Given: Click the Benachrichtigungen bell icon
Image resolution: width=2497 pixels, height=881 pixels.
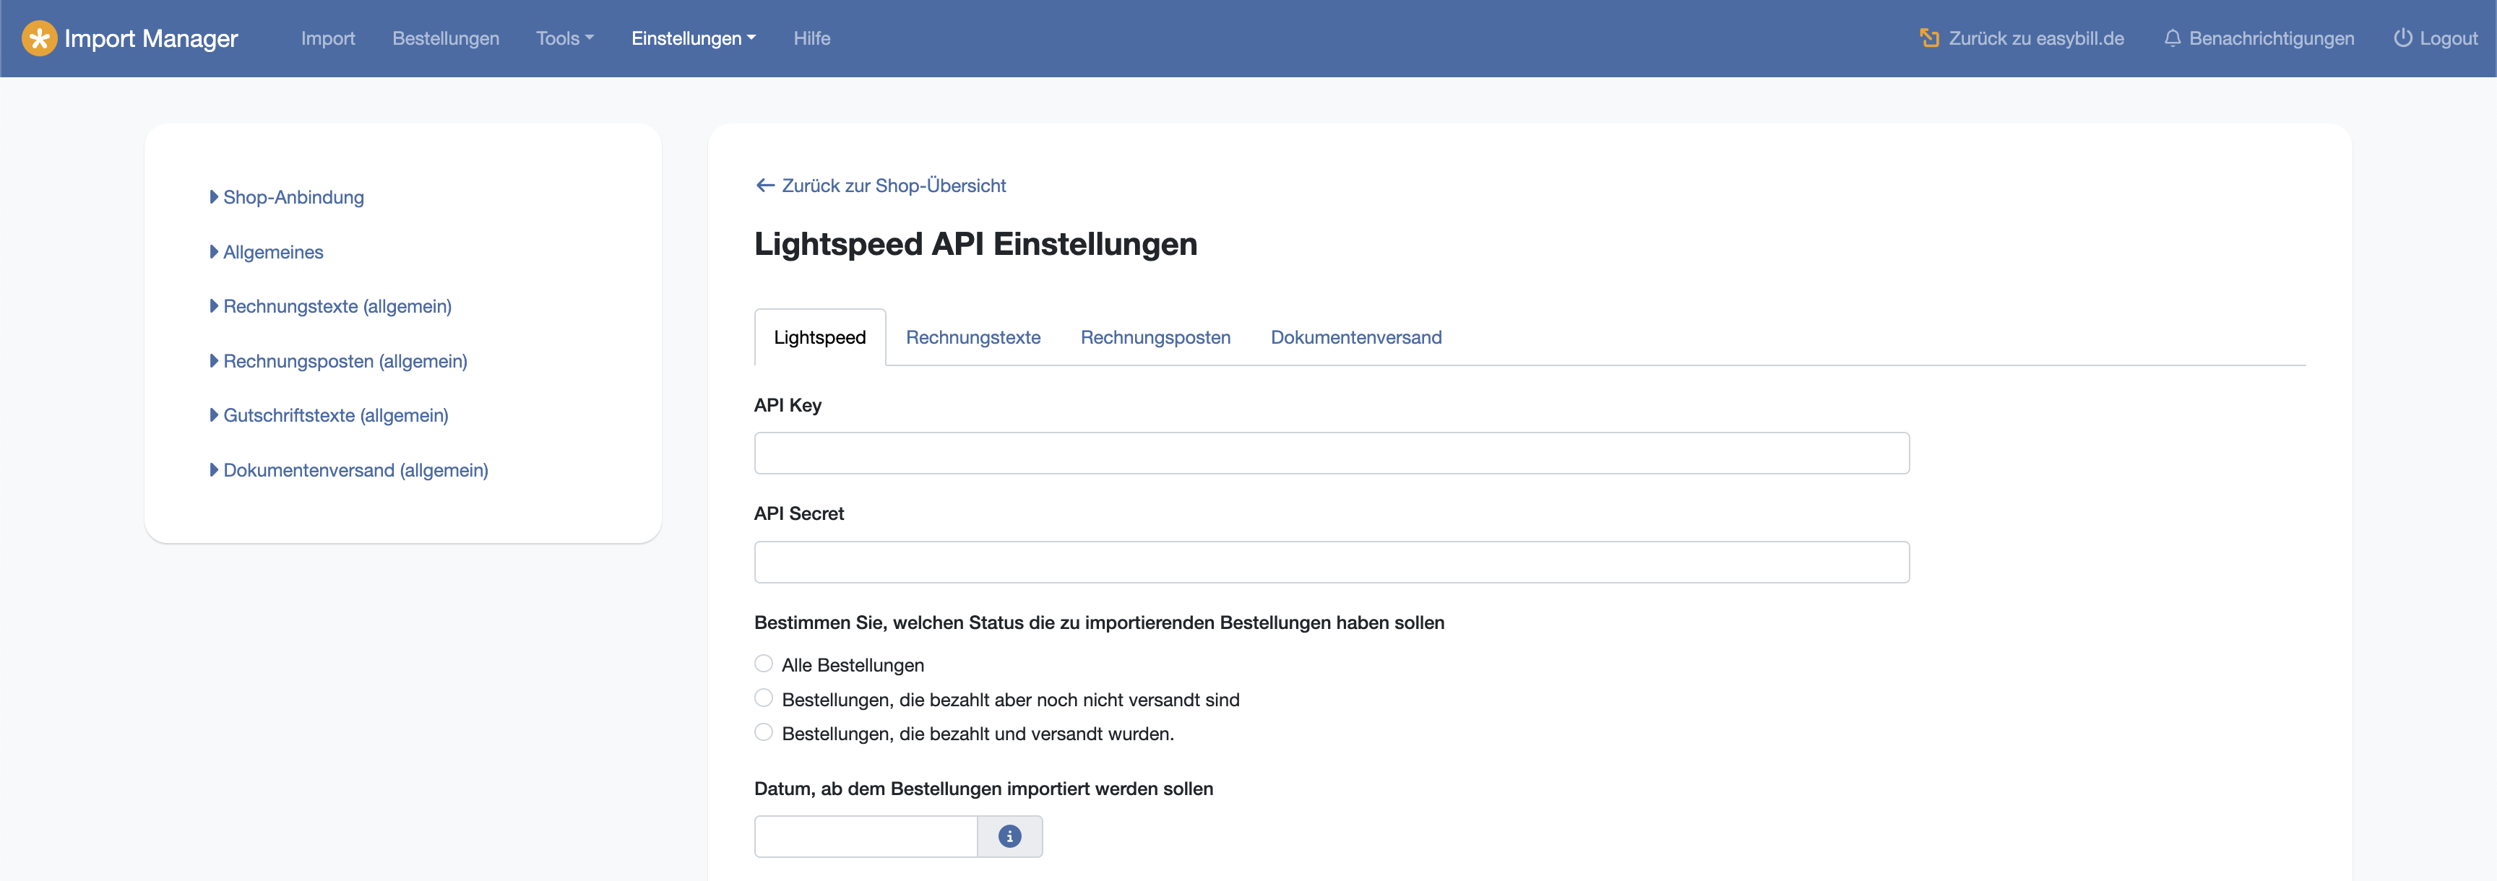Looking at the screenshot, I should point(2173,39).
